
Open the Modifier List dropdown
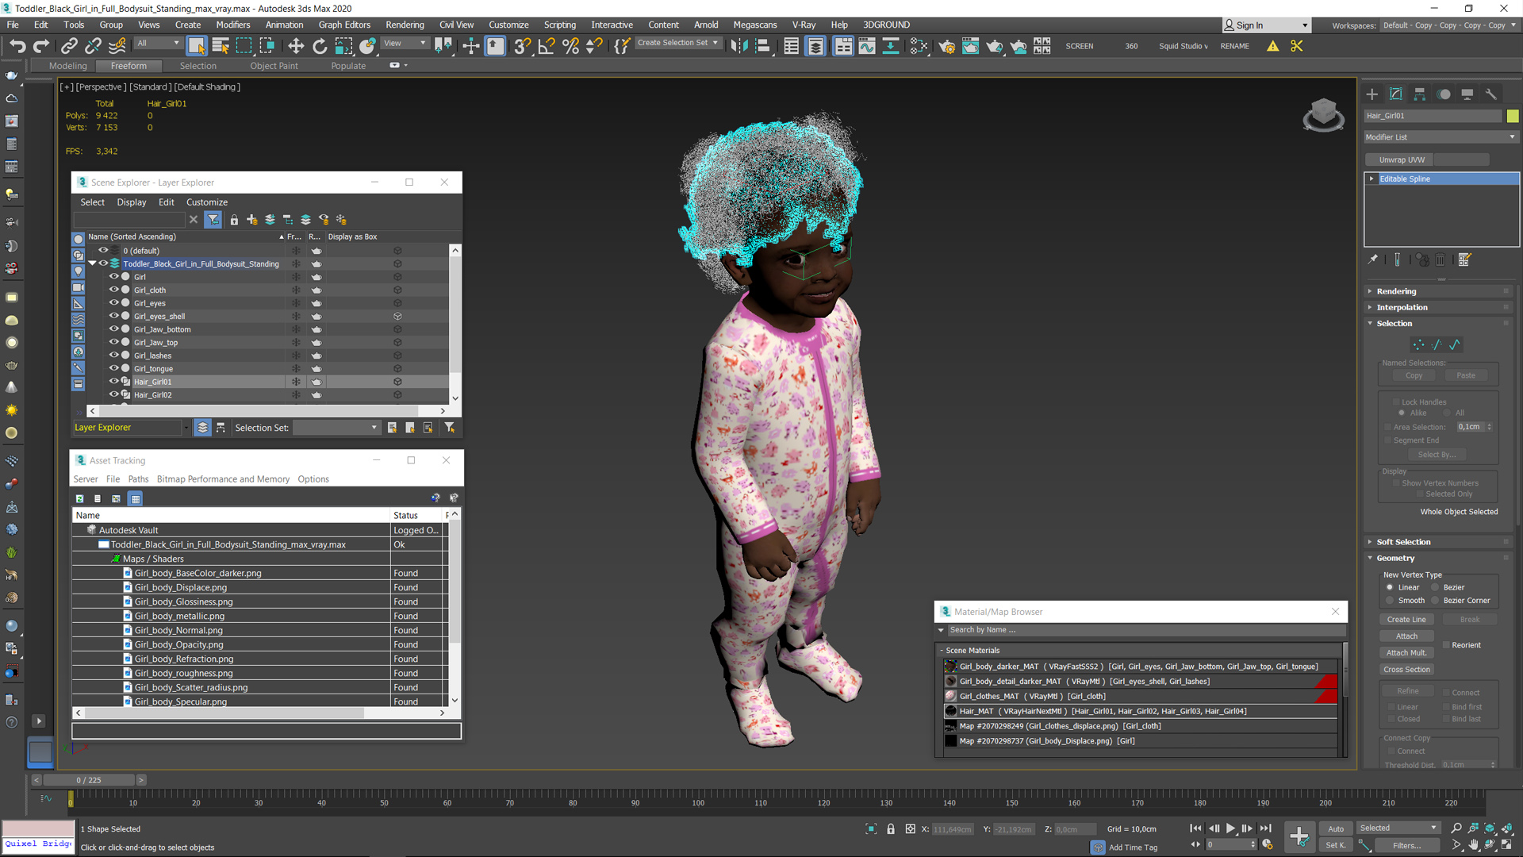1441,136
